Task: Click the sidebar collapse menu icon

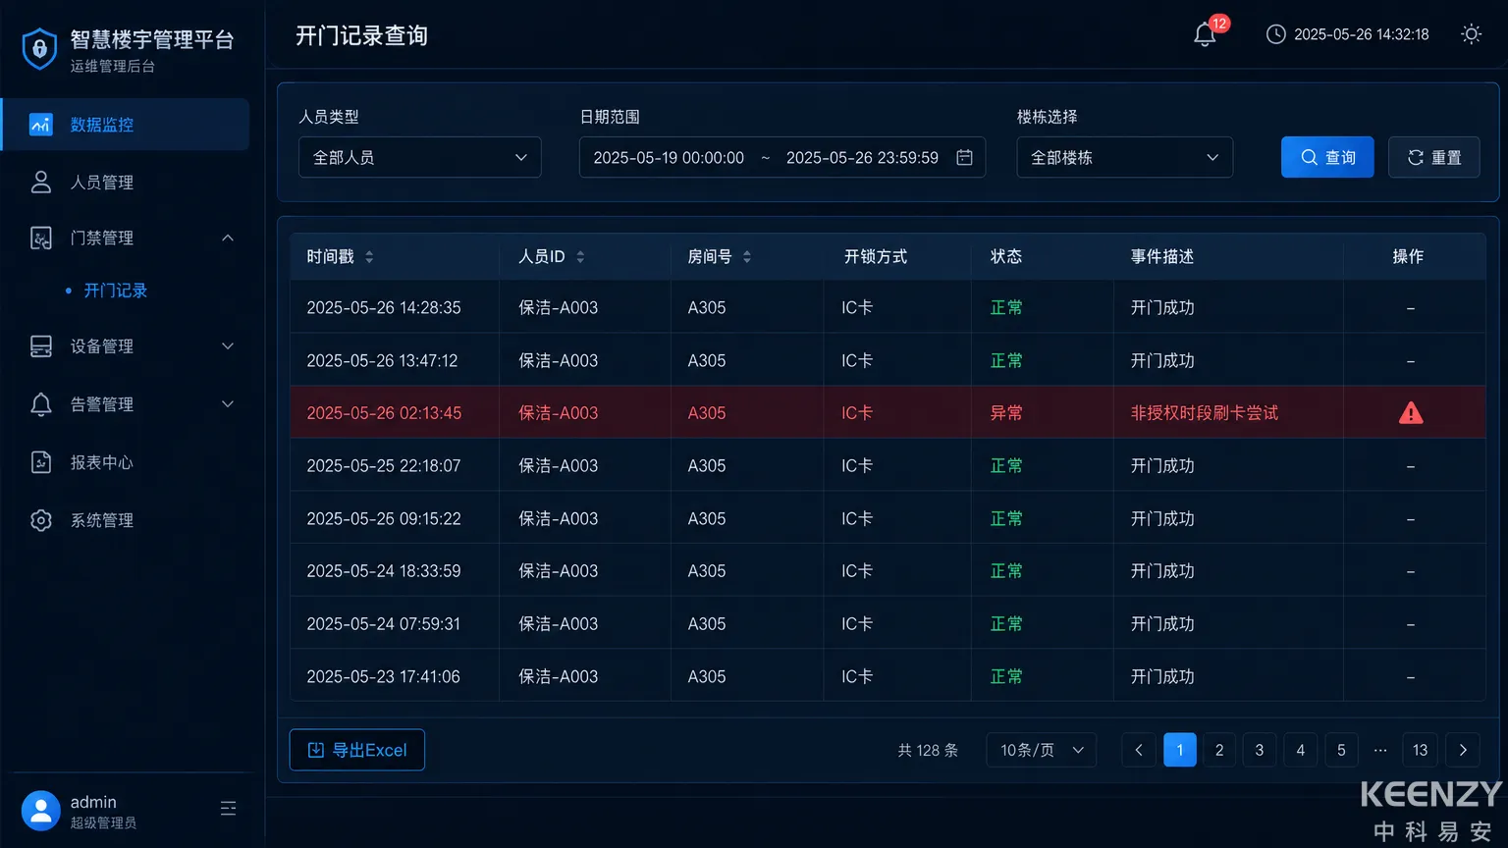Action: click(228, 809)
